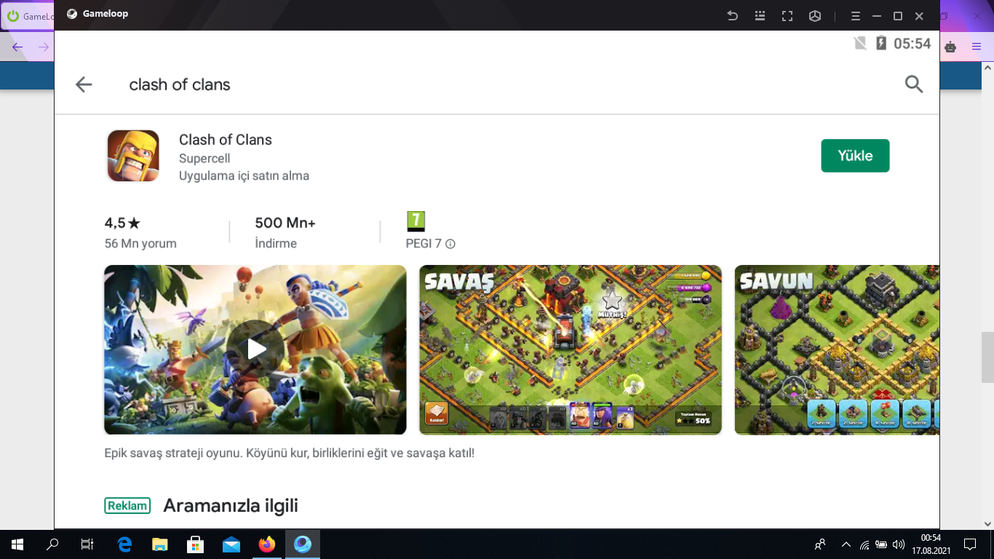
Task: Click the PEGI 7 info icon
Action: [450, 244]
